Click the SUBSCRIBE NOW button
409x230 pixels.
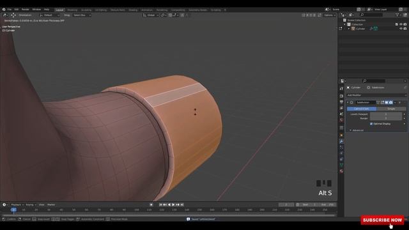coord(382,220)
